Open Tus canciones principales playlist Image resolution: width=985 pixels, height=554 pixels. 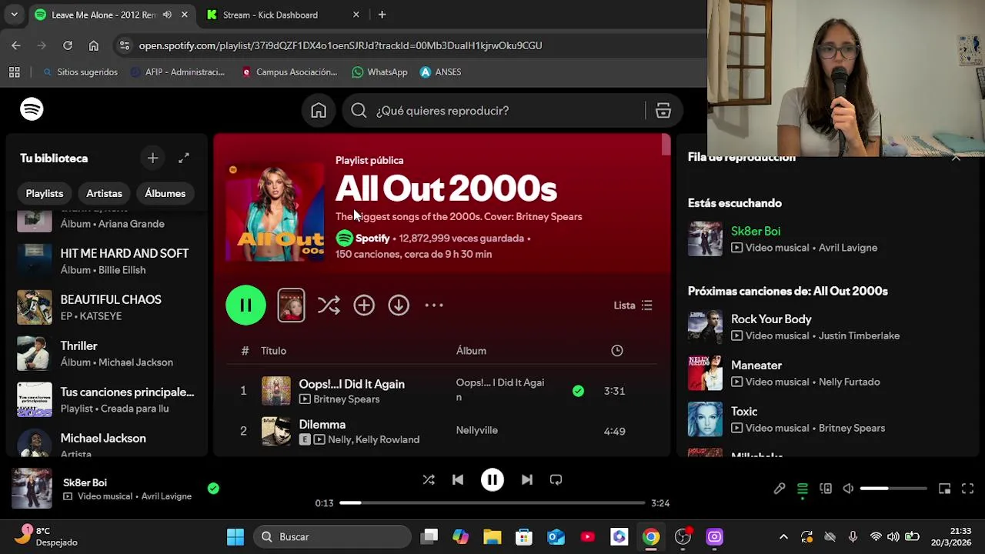108,399
